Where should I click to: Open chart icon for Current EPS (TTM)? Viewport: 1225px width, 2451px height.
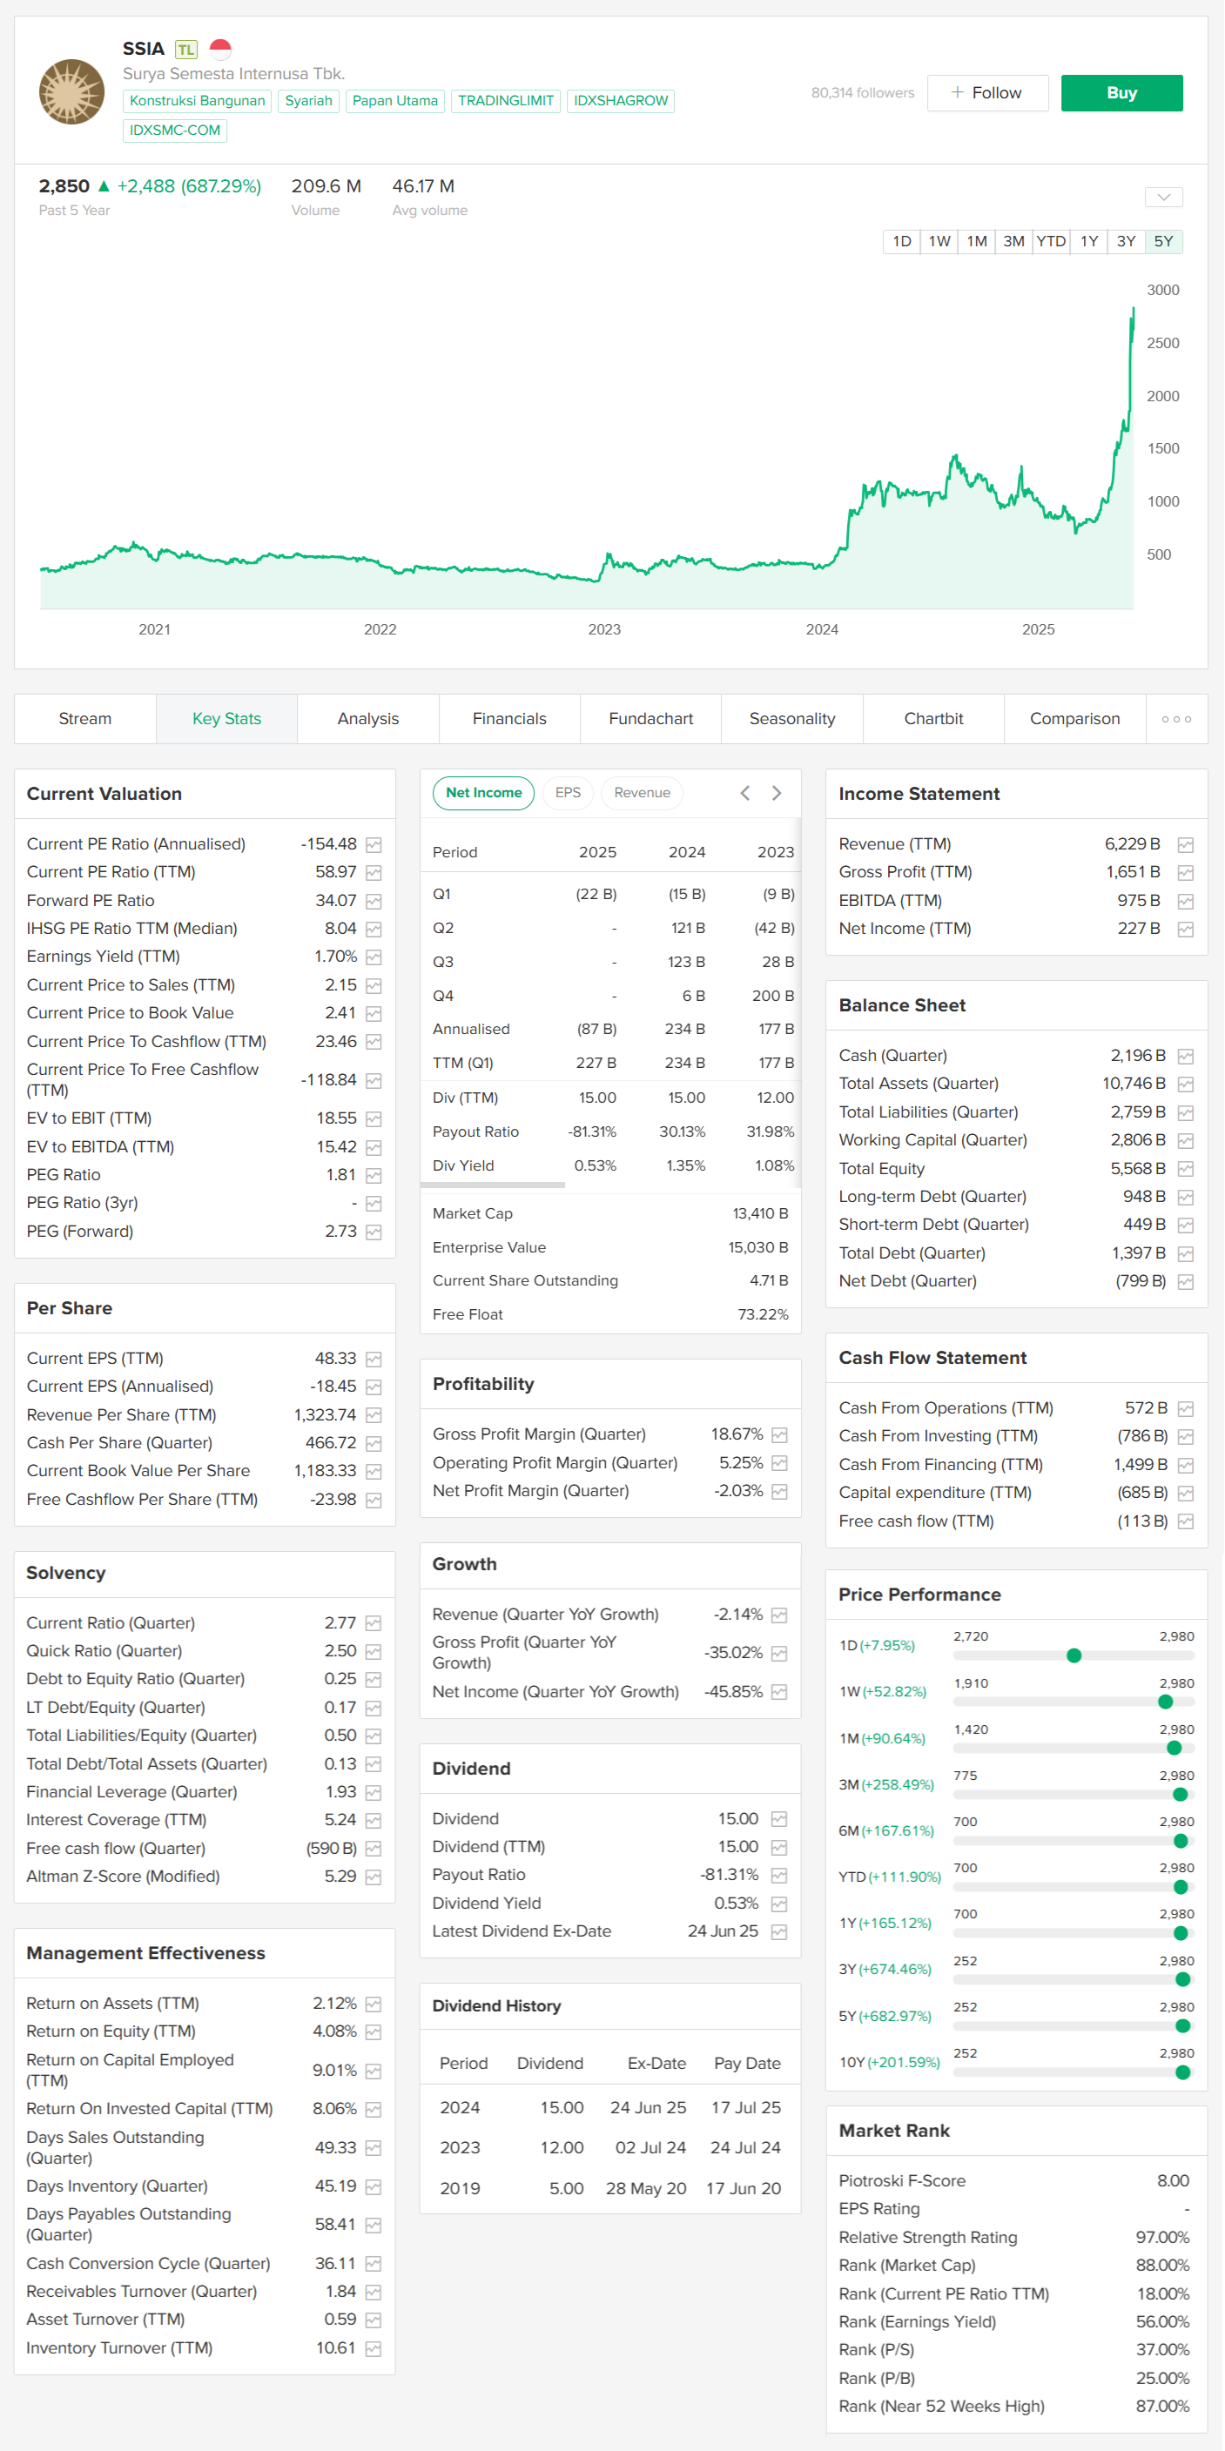pos(374,1360)
